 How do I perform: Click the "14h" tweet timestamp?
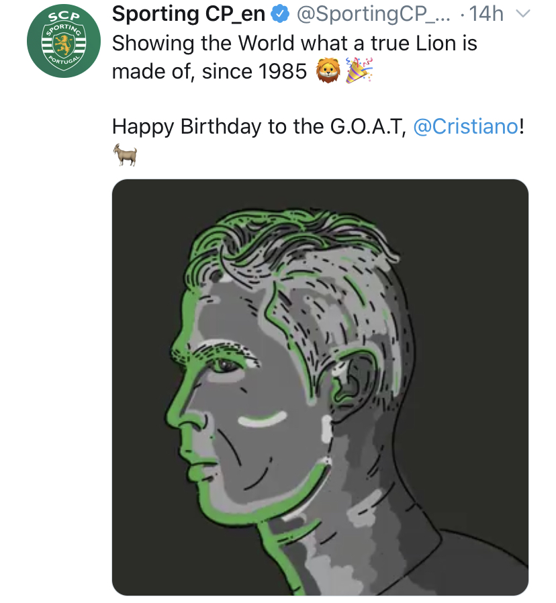click(x=486, y=15)
